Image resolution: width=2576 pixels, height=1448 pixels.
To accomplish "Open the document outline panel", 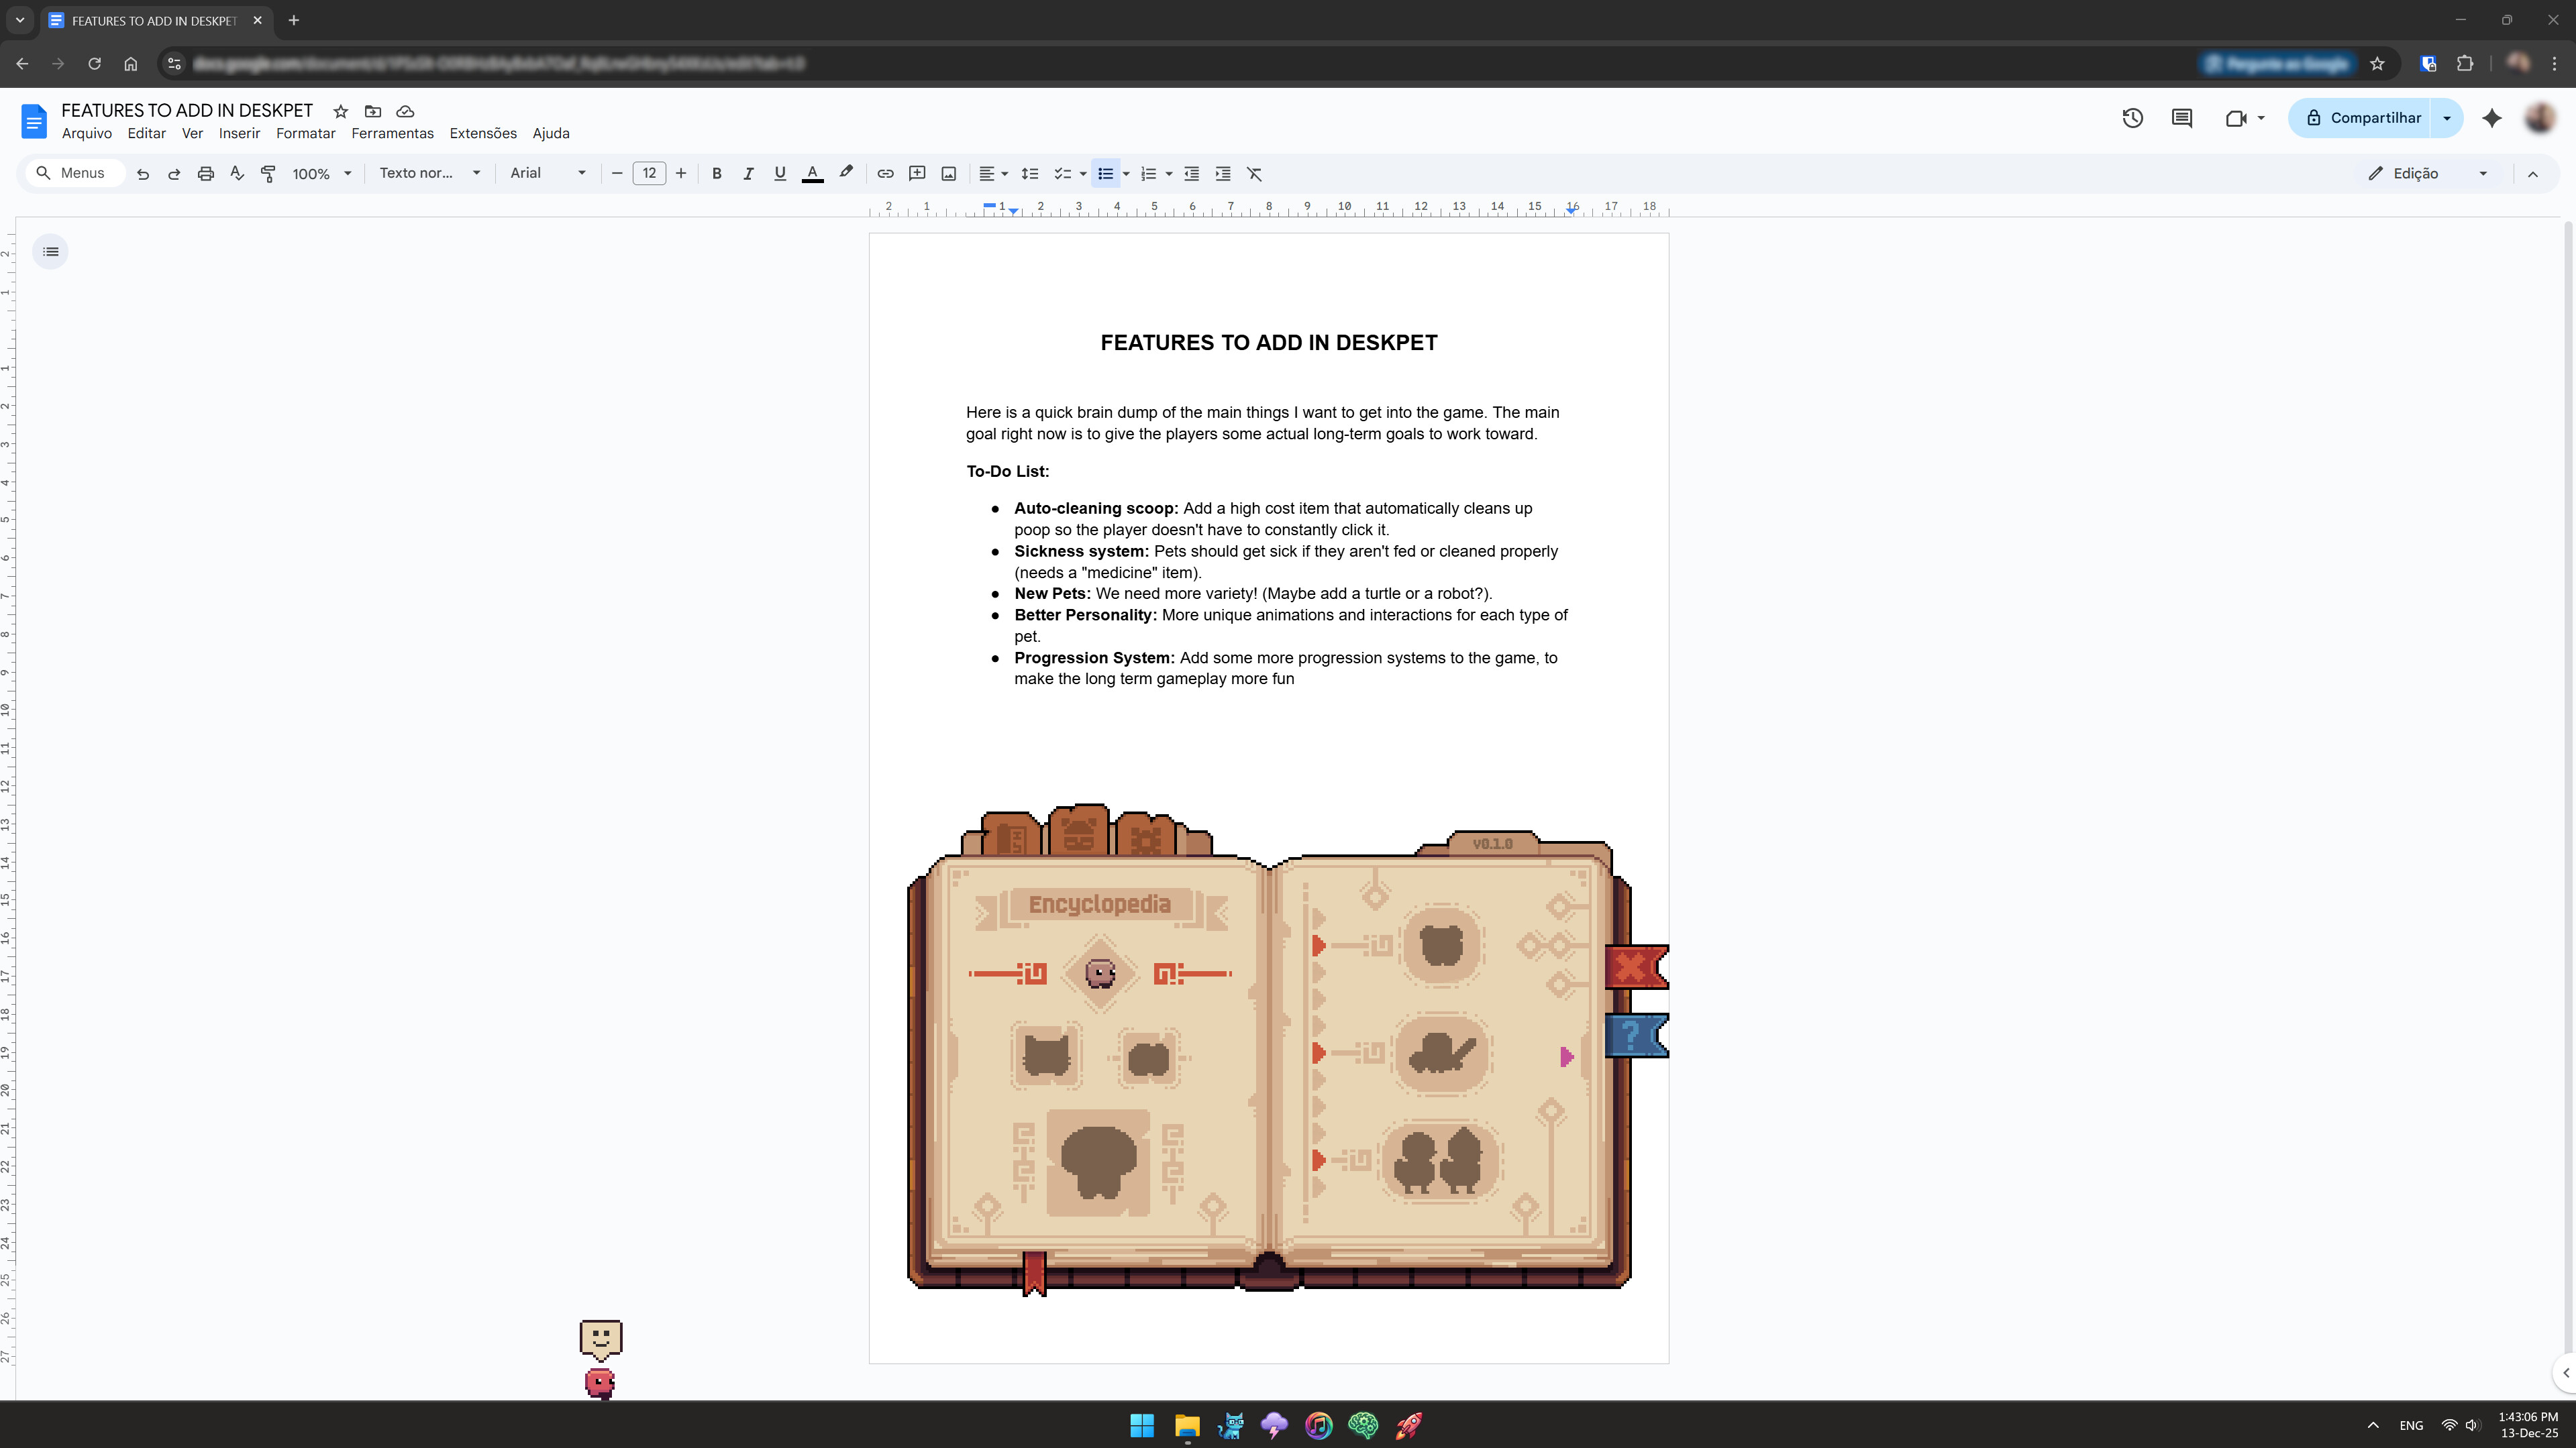I will pos(50,251).
